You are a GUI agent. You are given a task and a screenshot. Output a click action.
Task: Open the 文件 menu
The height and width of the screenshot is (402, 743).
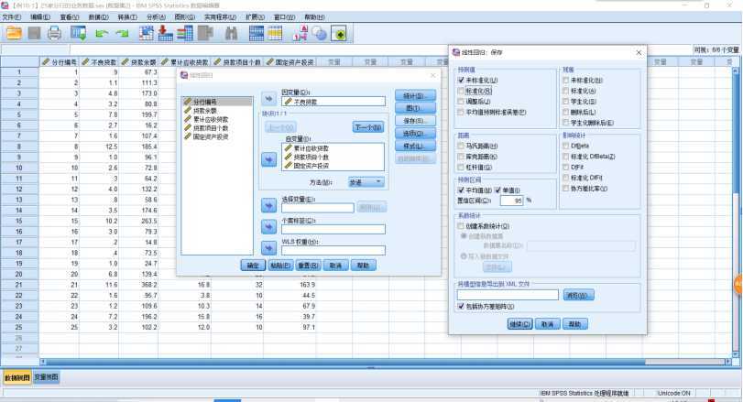pos(11,17)
